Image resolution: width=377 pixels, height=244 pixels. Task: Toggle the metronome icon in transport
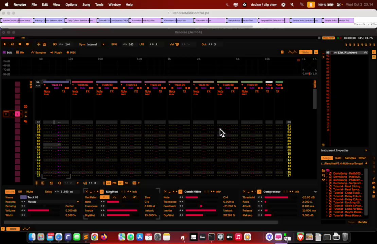click(44, 44)
